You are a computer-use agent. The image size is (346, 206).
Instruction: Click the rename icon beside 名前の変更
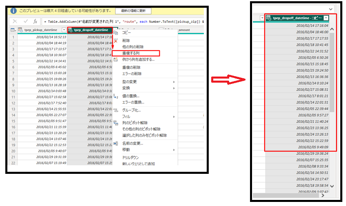pyautogui.click(x=116, y=143)
